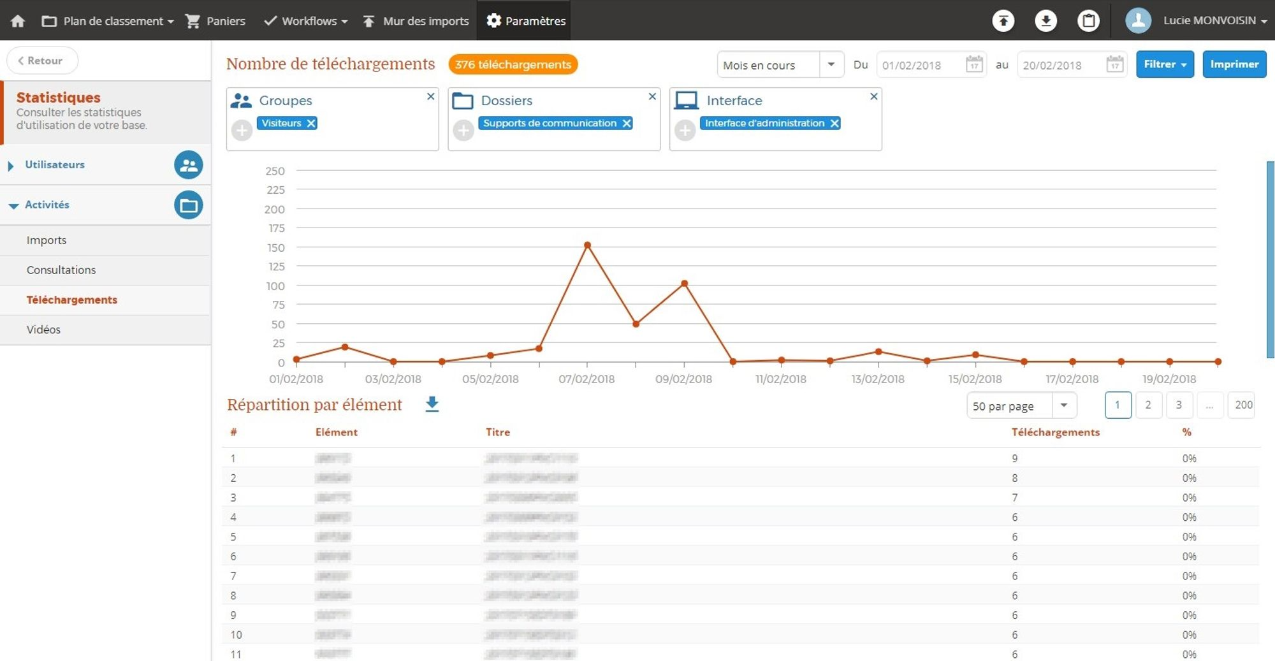This screenshot has height=661, width=1275.
Task: Open the Workflows dropdown menu
Action: [x=306, y=21]
